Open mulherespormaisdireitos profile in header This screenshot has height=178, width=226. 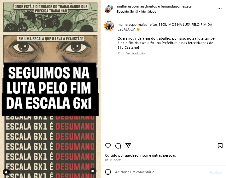pyautogui.click(x=137, y=6)
